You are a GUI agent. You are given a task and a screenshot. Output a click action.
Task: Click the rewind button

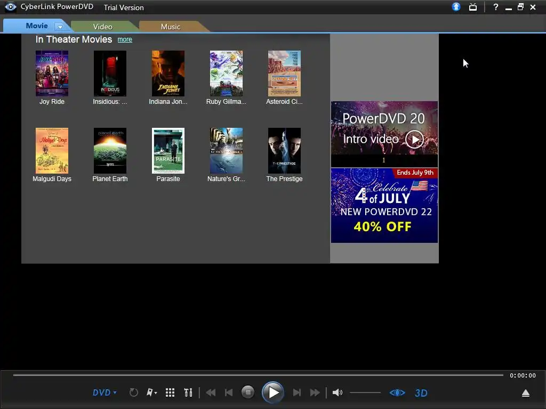[x=210, y=392]
